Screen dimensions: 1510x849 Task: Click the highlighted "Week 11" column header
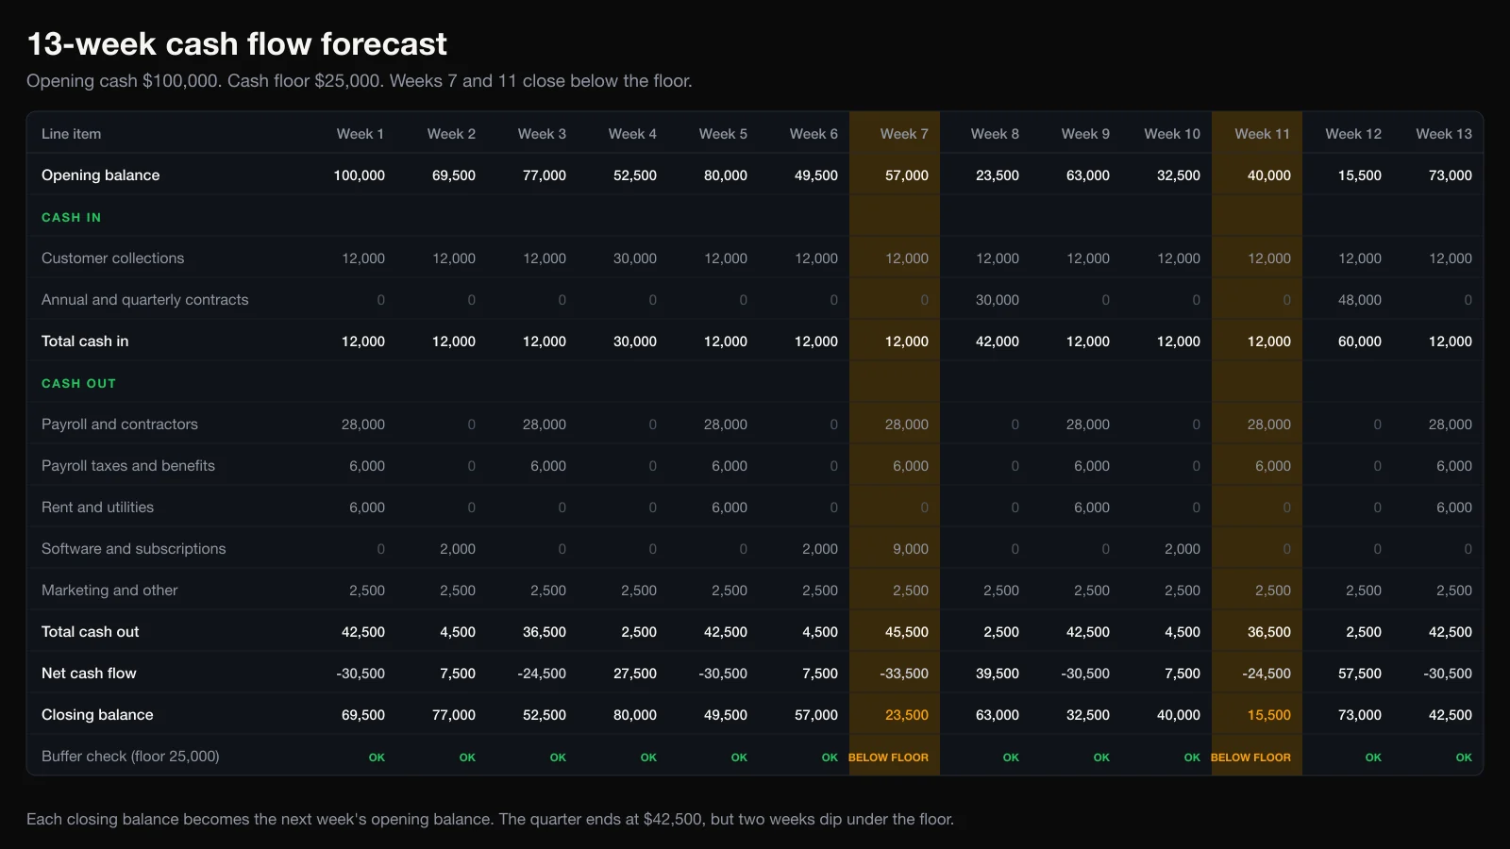[x=1263, y=134]
